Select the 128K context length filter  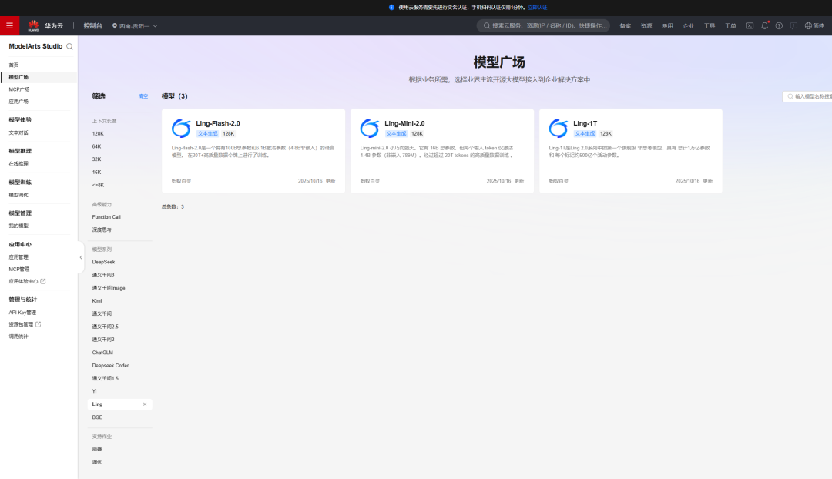(x=99, y=132)
